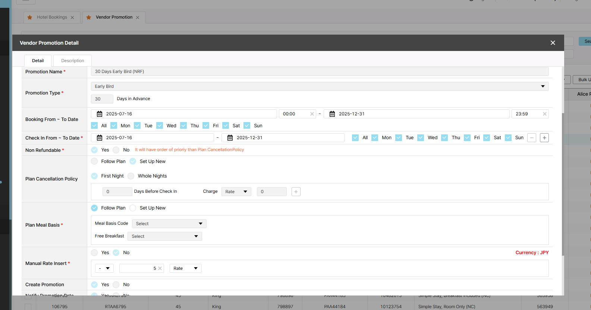Add a cancellation policy charge row
Viewport: 591px width, 310px height.
click(x=296, y=192)
